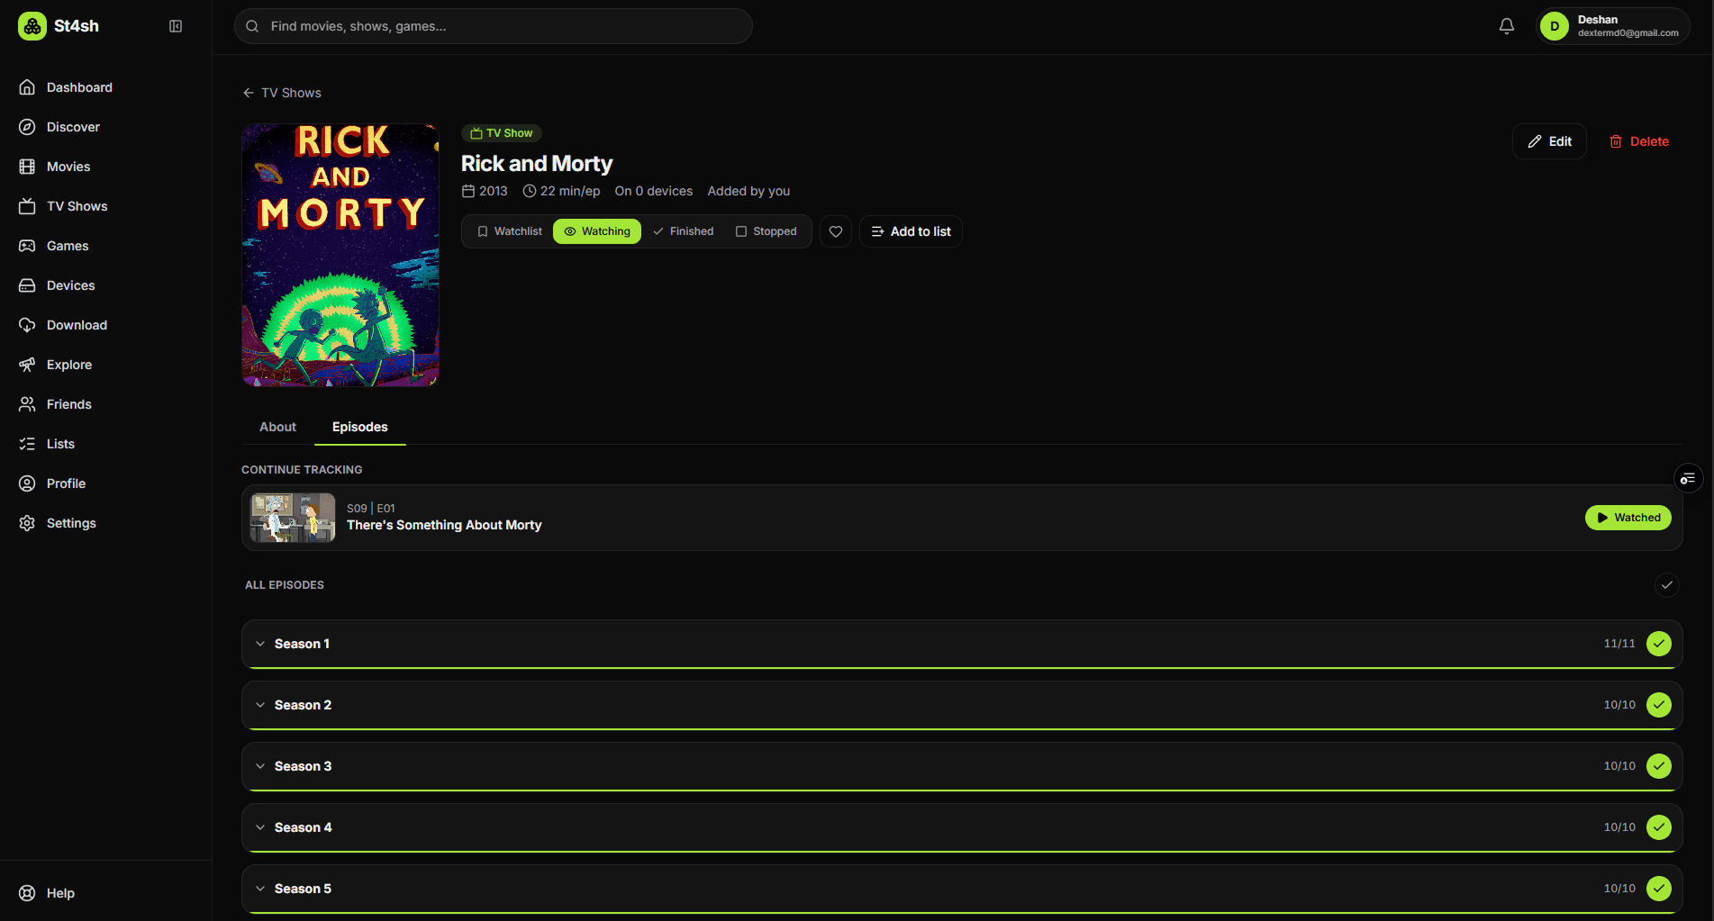Focus the Find movies, shows, games search field
Viewport: 1714px width, 921px height.
[x=494, y=26]
